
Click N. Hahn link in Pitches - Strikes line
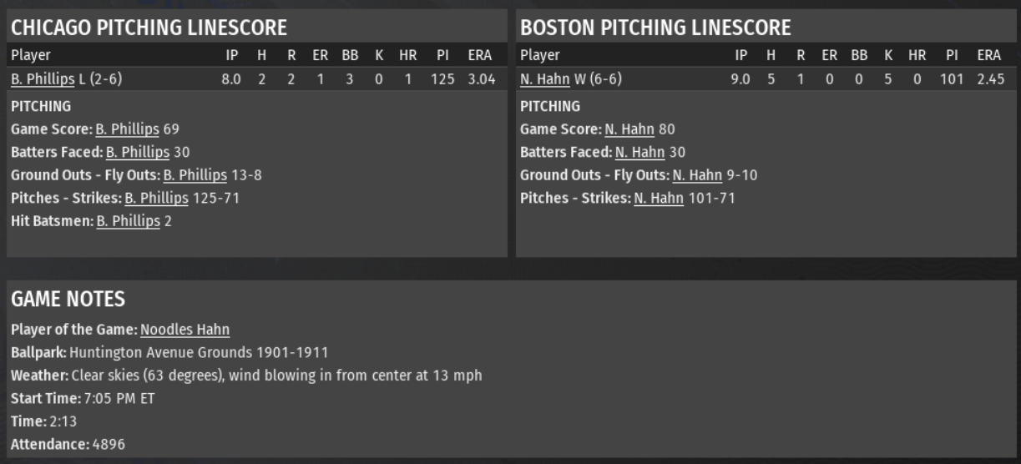[x=658, y=198]
